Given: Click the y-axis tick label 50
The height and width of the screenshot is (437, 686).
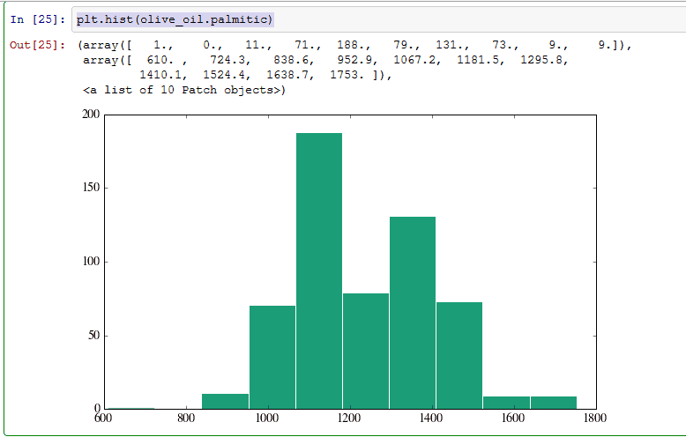Looking at the screenshot, I should coord(93,335).
